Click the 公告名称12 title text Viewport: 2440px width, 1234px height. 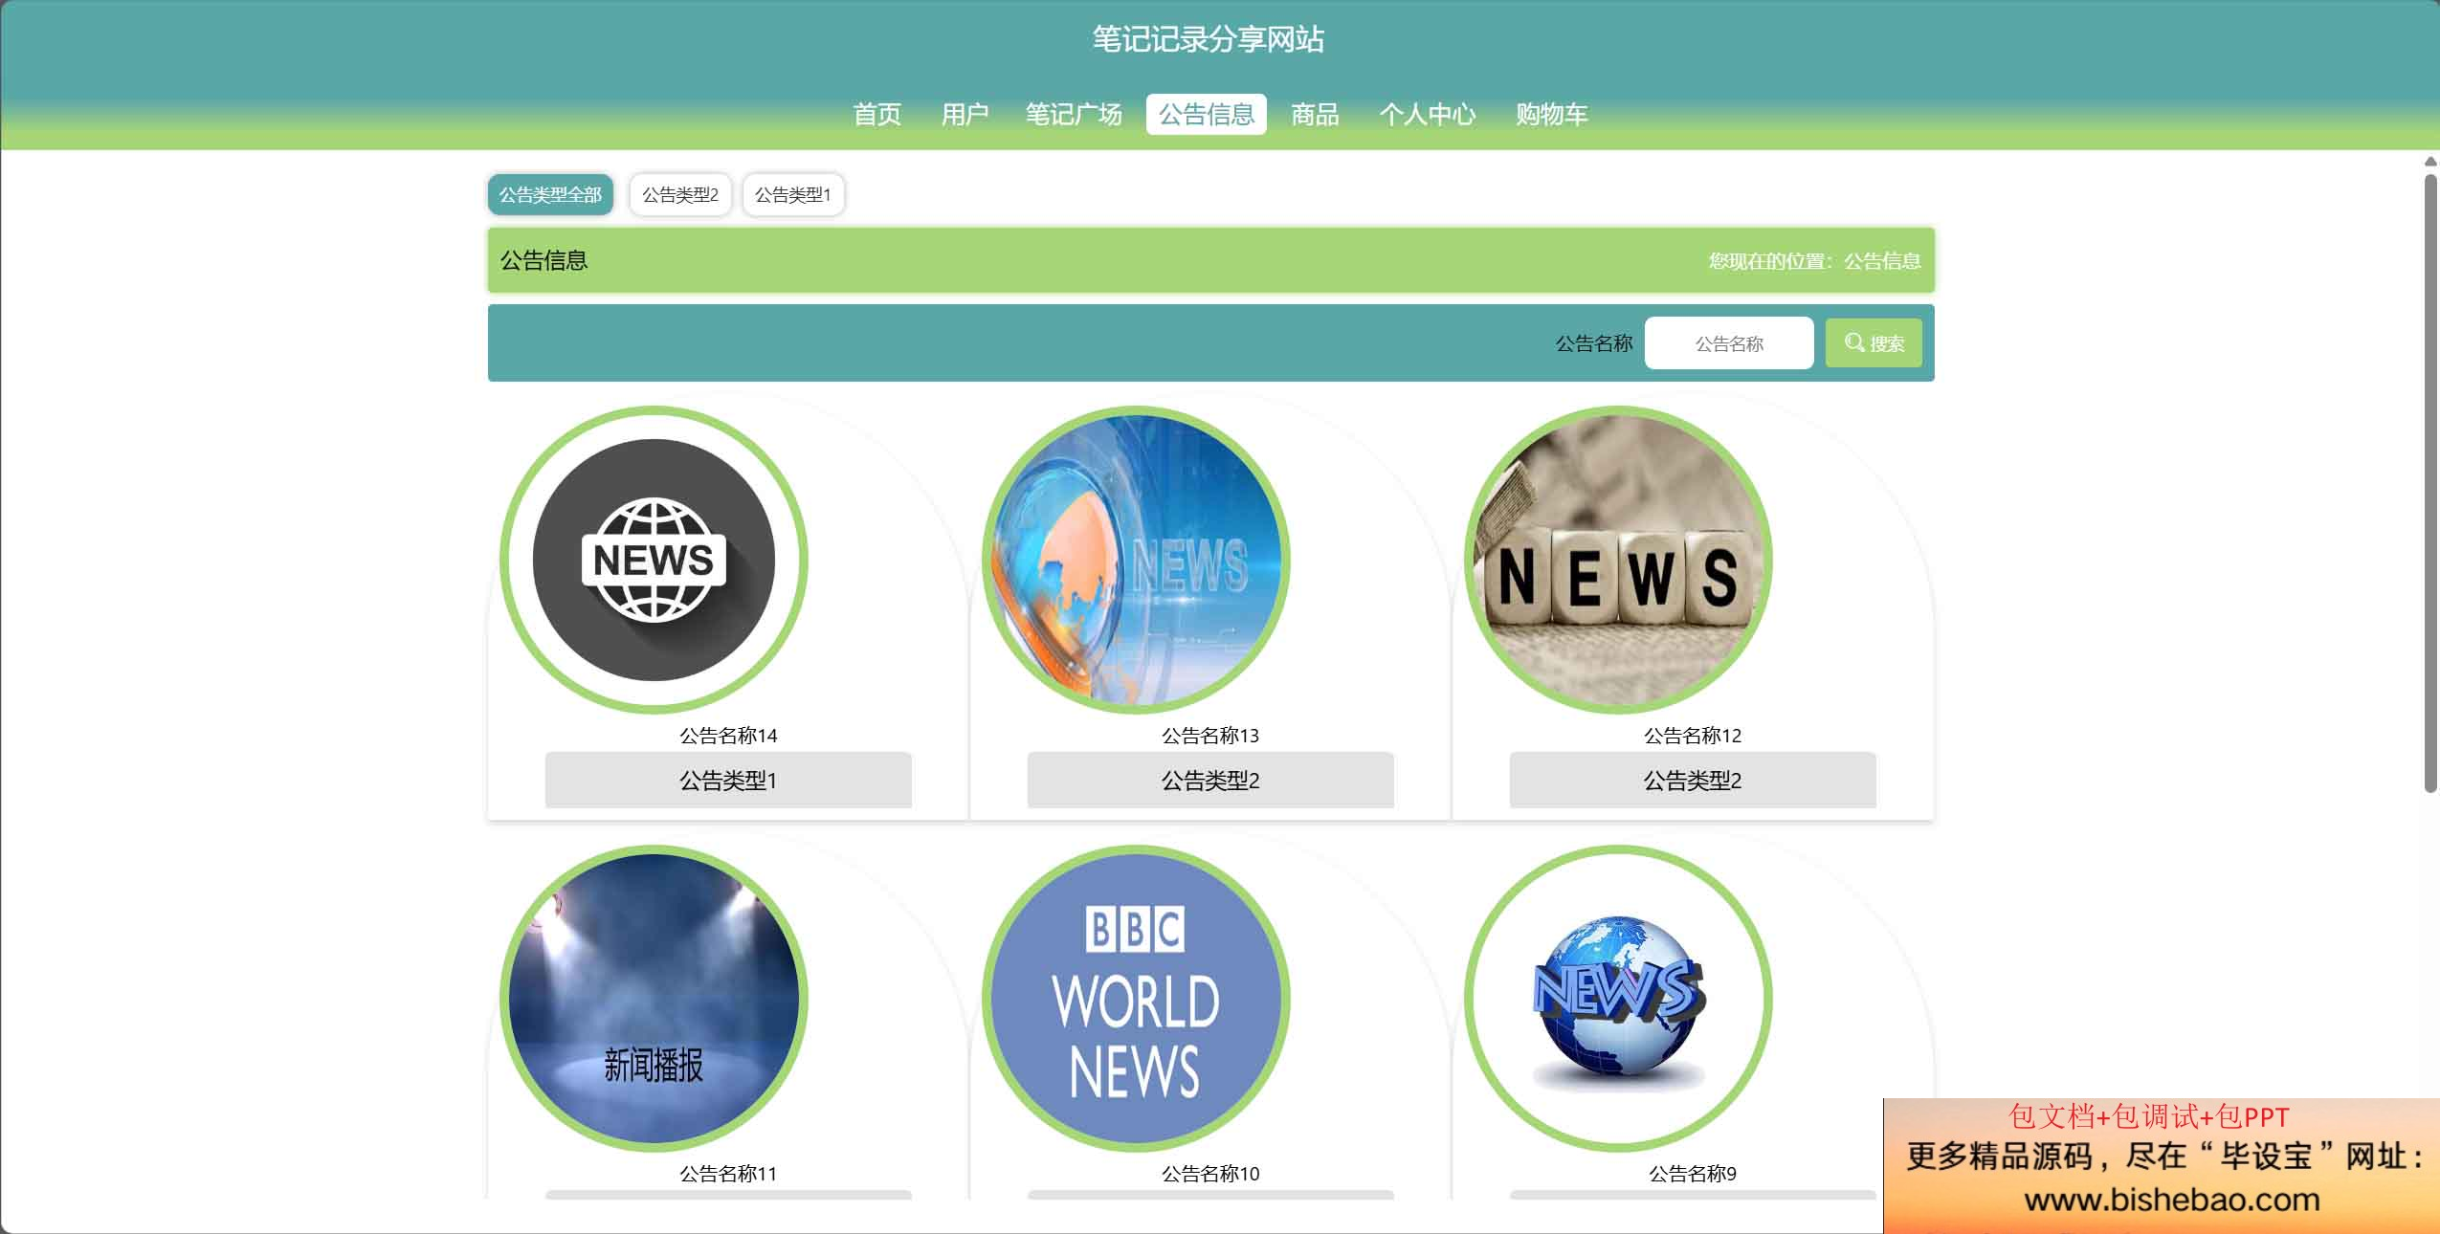[1693, 736]
